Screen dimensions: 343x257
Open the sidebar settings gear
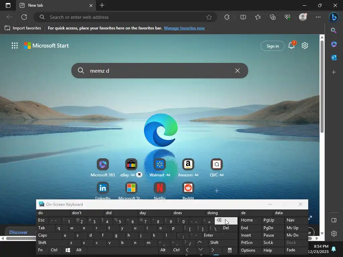point(334,234)
